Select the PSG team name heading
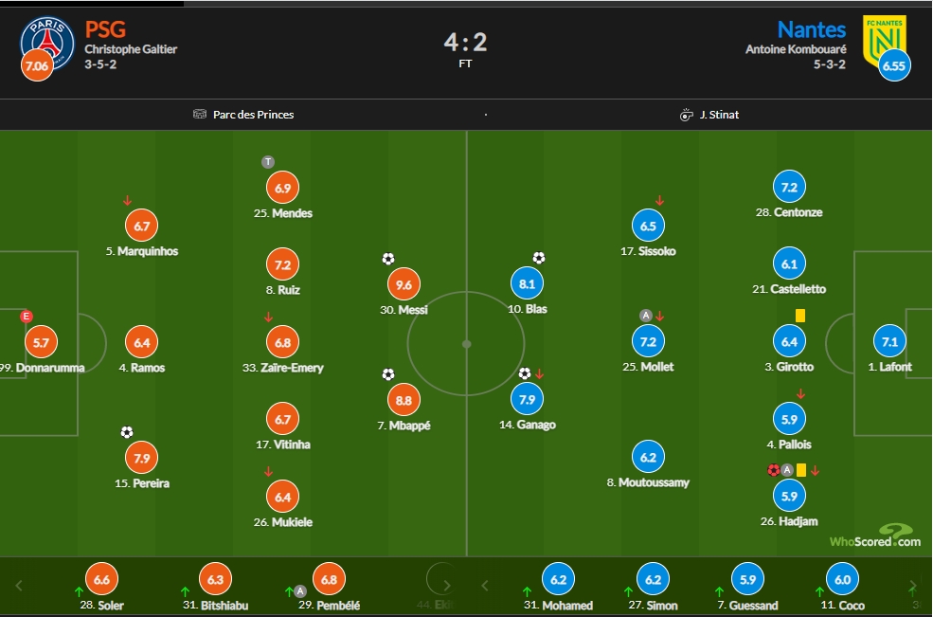This screenshot has width=933, height=617. [x=105, y=29]
